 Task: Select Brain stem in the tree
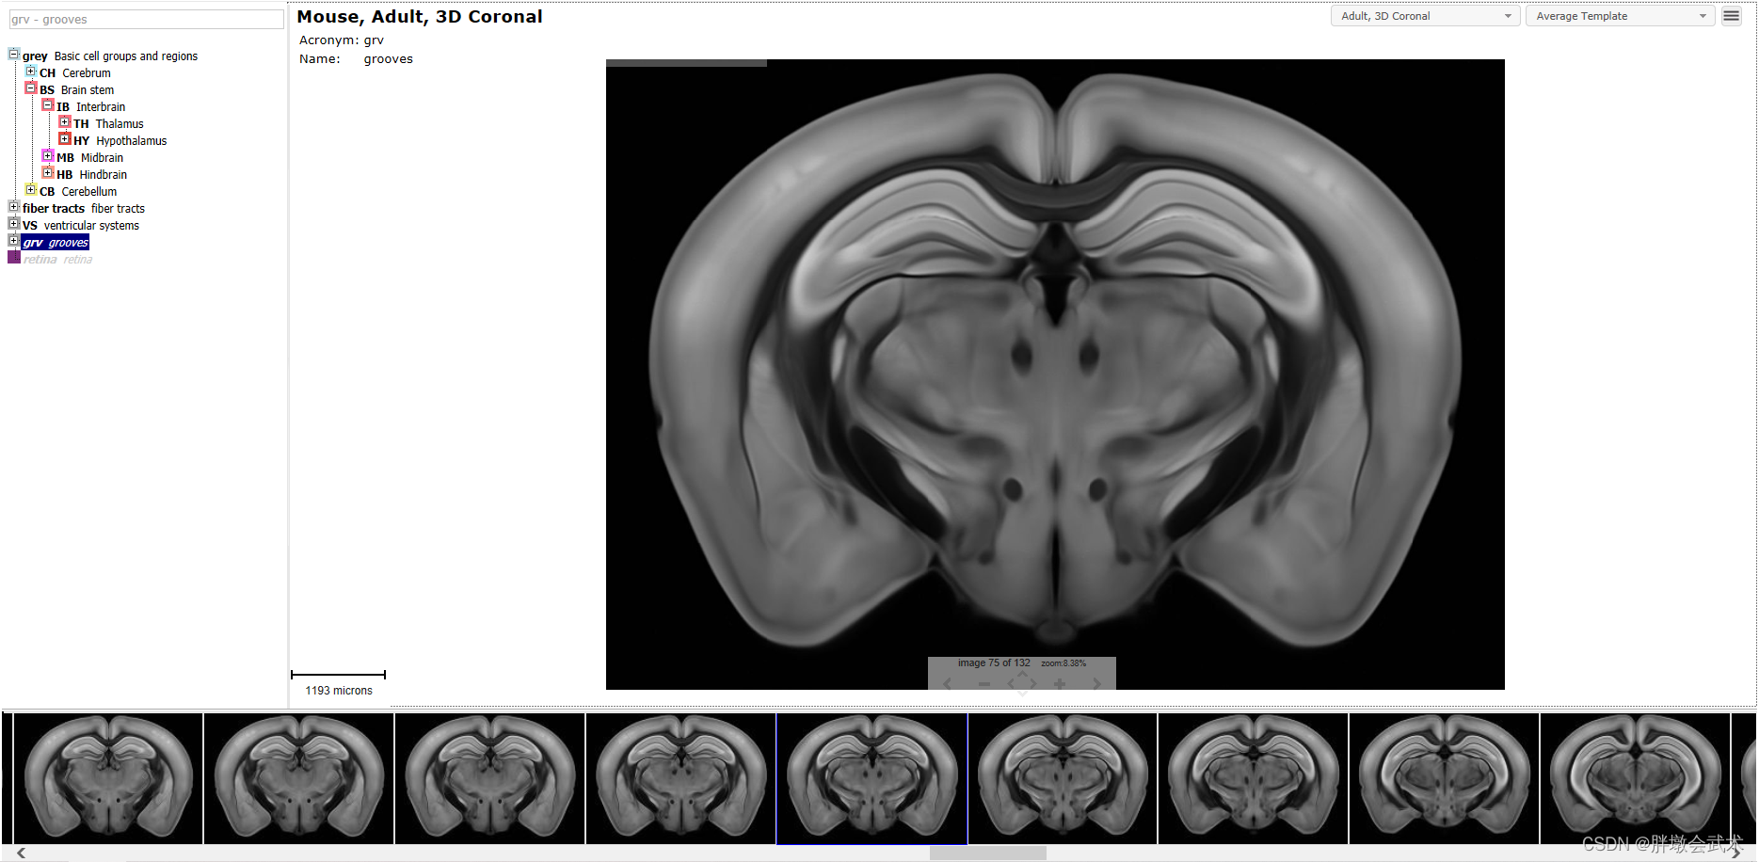click(77, 90)
